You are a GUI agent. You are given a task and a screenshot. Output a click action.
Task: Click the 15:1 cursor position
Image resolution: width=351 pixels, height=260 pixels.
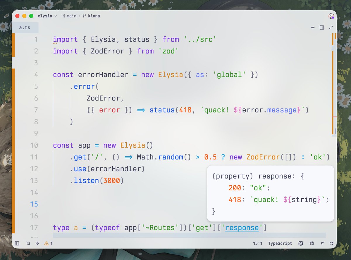pos(258,243)
